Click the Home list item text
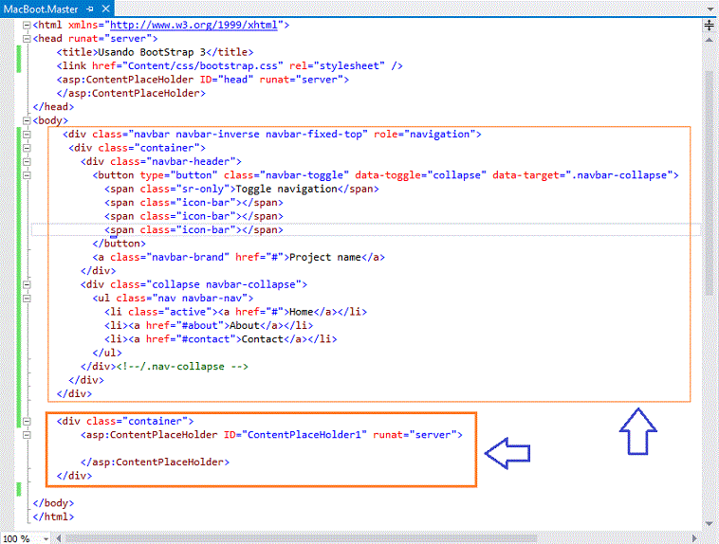719x544 pixels. pyautogui.click(x=302, y=312)
